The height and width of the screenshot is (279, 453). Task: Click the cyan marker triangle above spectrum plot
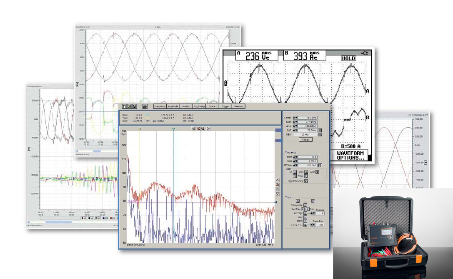(x=173, y=129)
